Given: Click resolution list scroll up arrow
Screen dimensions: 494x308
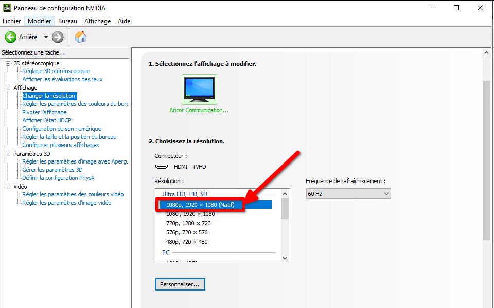Looking at the screenshot, I should coord(285,194).
